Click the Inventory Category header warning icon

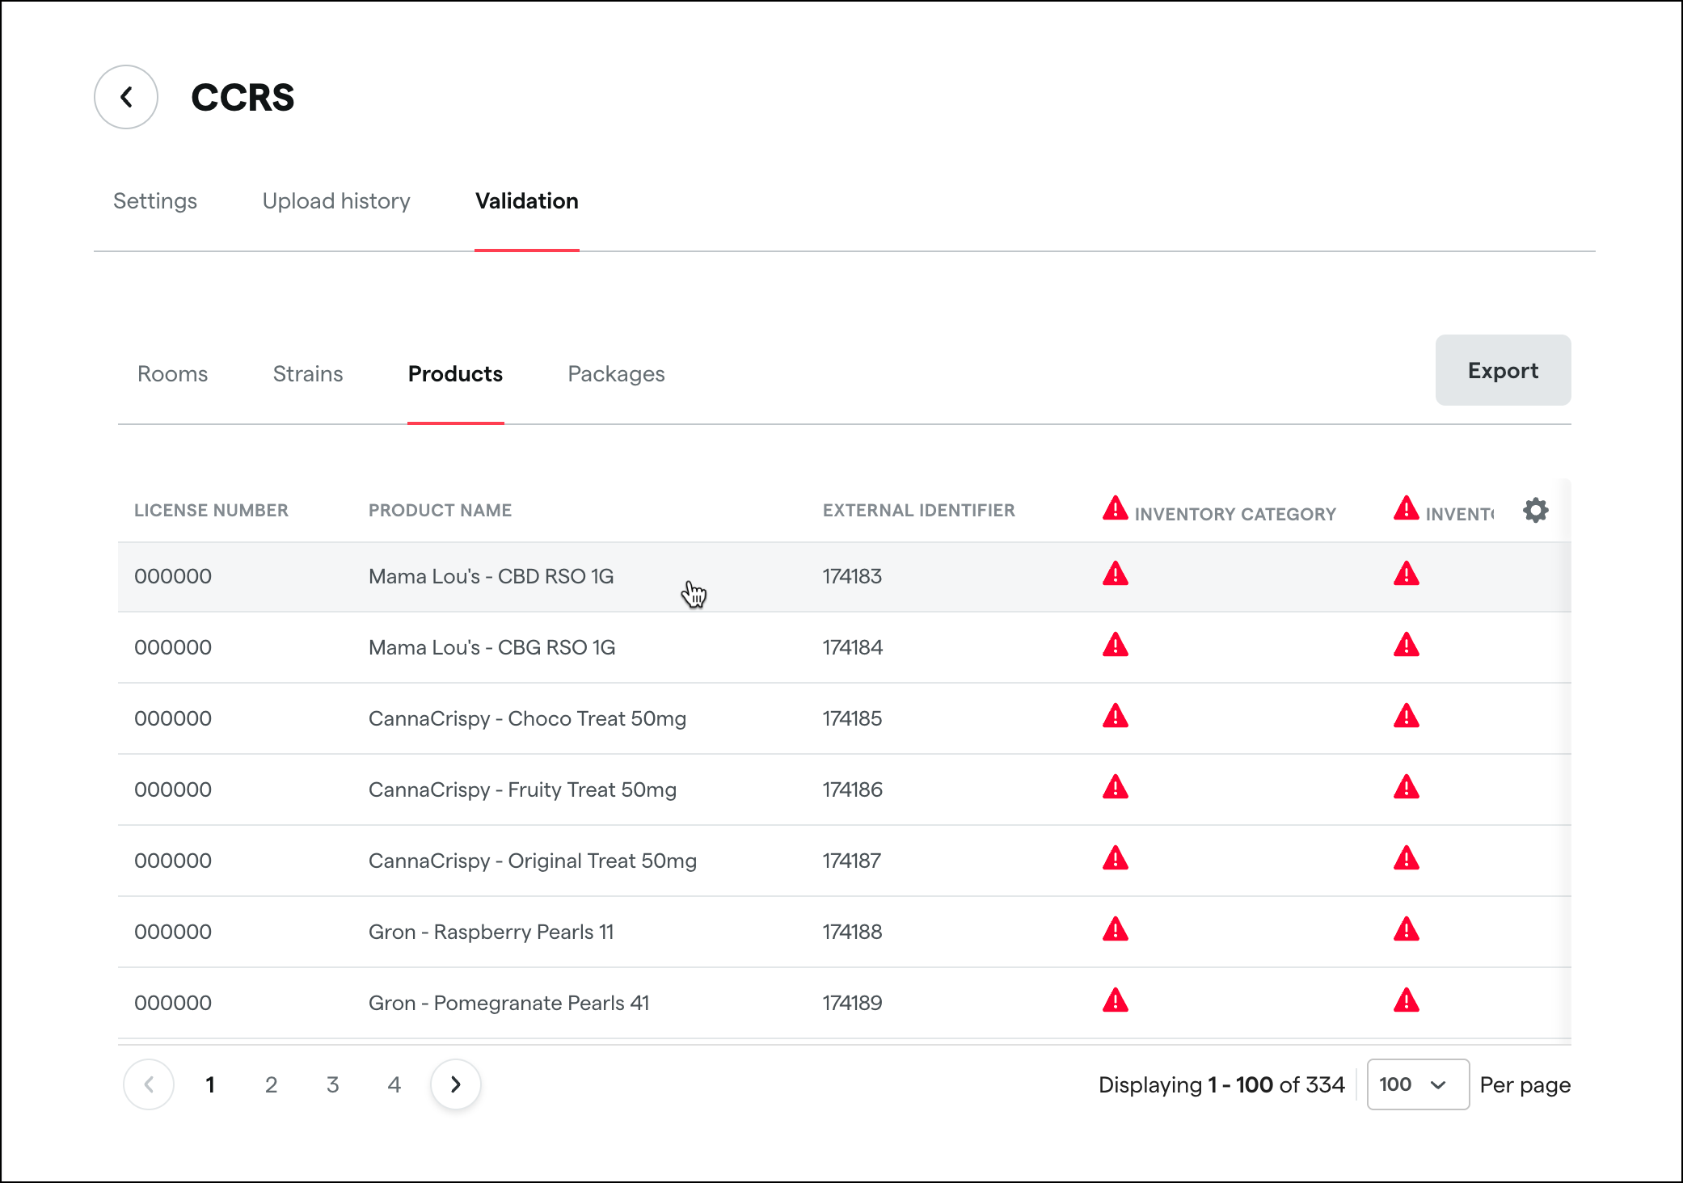[x=1115, y=508]
